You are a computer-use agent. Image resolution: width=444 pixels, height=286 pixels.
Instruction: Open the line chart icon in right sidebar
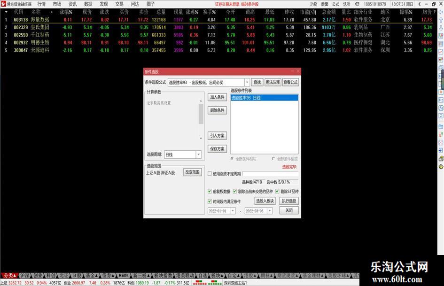coord(441,52)
